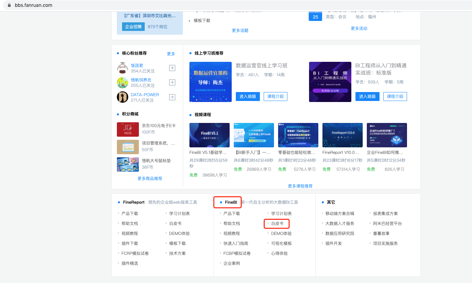
Task: Open FineReport 插件下载 link
Action: coord(130,244)
